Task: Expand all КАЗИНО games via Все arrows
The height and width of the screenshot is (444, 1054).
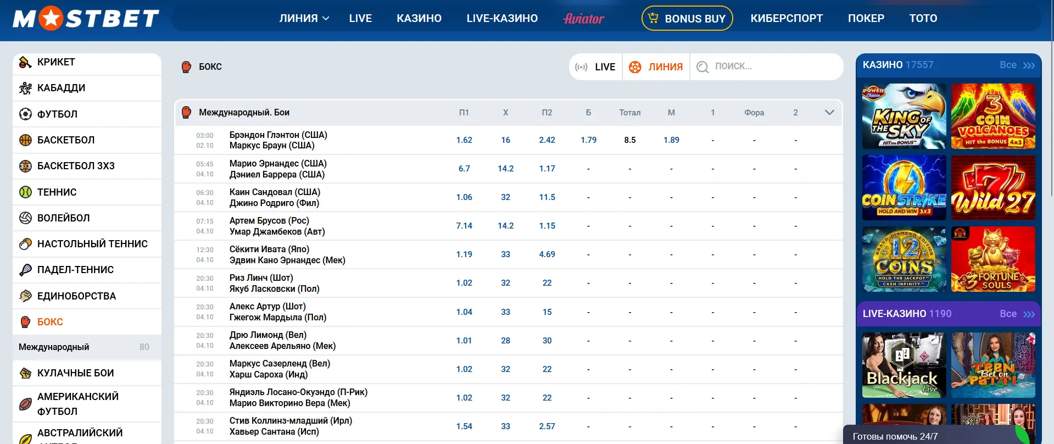Action: (x=1017, y=65)
